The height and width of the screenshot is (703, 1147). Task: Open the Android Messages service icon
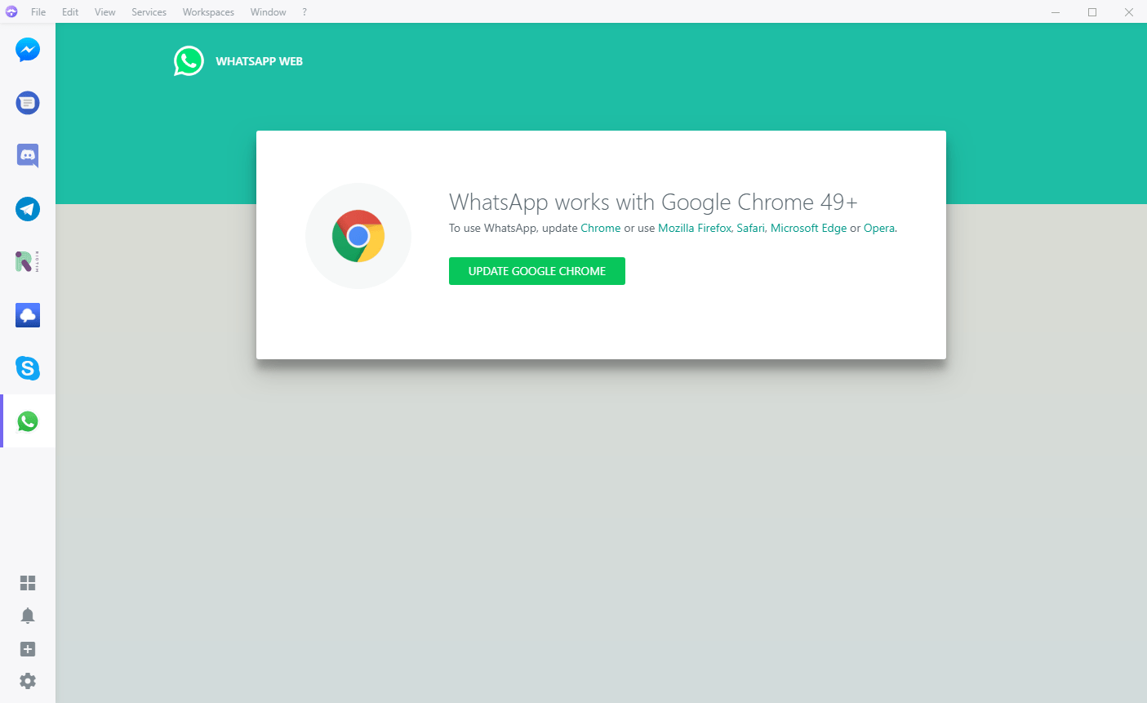point(28,103)
